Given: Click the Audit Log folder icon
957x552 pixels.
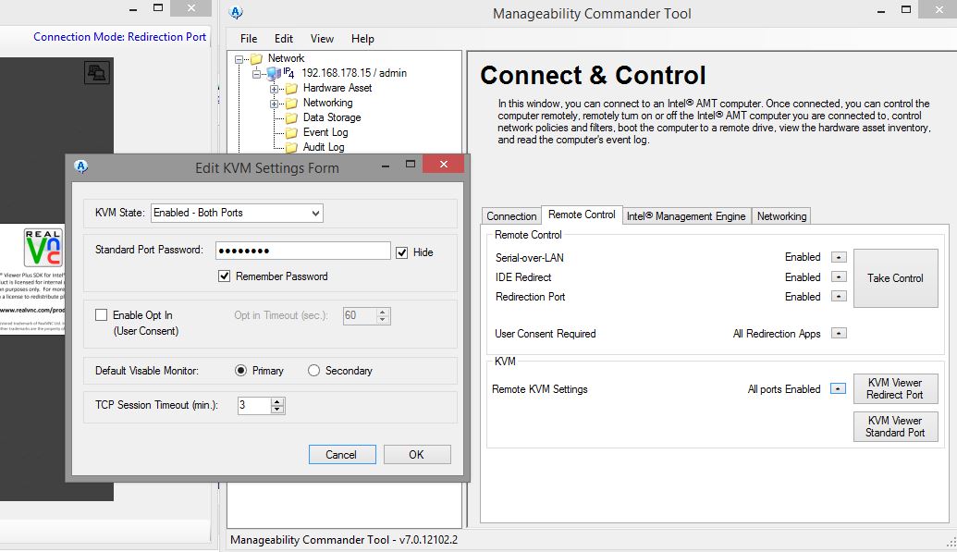Looking at the screenshot, I should coord(292,147).
